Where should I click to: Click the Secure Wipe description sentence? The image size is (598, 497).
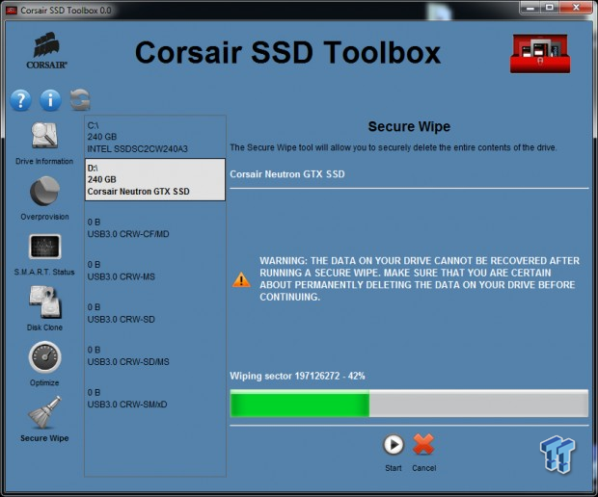click(393, 147)
